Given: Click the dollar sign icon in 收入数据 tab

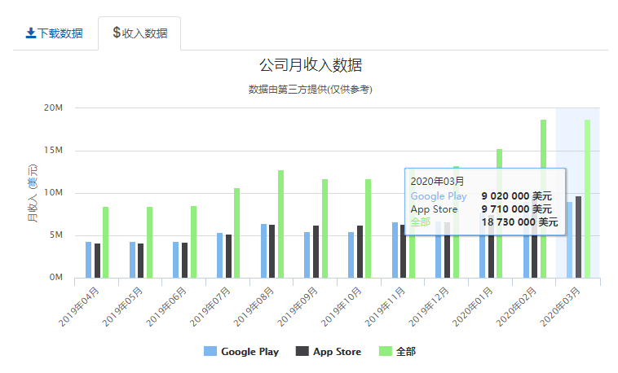Looking at the screenshot, I should tap(117, 33).
